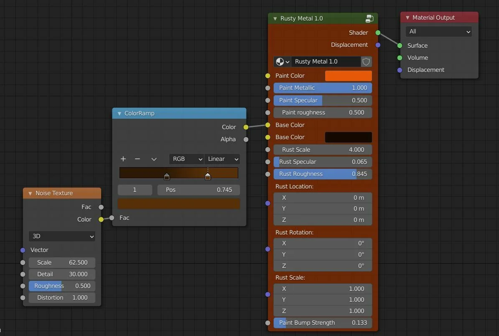Click the world/material datablock icon on Rusty Metal

[279, 61]
